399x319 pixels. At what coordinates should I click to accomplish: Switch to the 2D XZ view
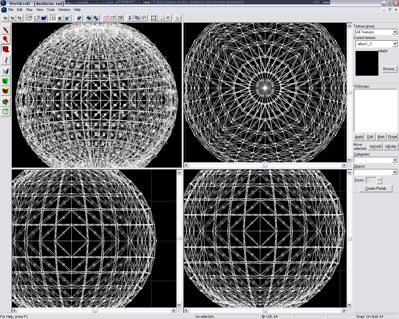[x=20, y=18]
